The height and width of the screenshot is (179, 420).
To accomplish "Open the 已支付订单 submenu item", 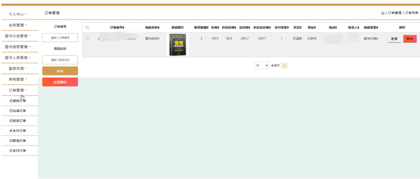I will (x=18, y=151).
